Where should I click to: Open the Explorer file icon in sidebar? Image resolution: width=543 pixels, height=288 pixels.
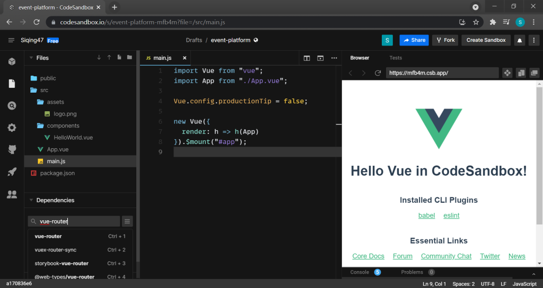pyautogui.click(x=12, y=83)
